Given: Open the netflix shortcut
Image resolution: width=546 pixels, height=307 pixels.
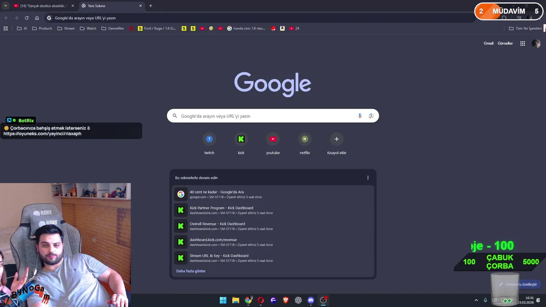Looking at the screenshot, I should pos(305,144).
